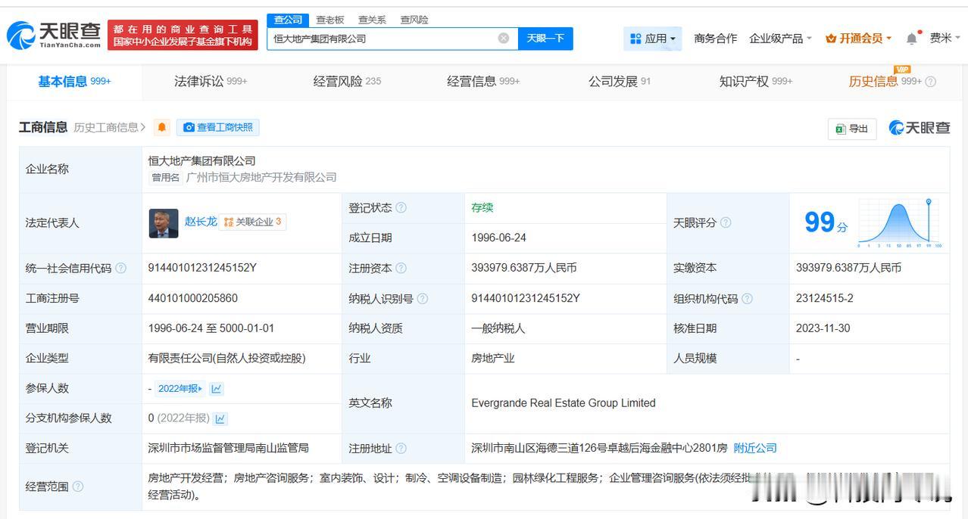Click help icon next to 组织机构代码
968x519 pixels.
tap(747, 299)
